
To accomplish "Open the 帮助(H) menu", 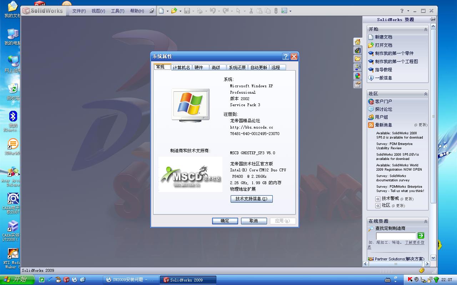I will (137, 11).
